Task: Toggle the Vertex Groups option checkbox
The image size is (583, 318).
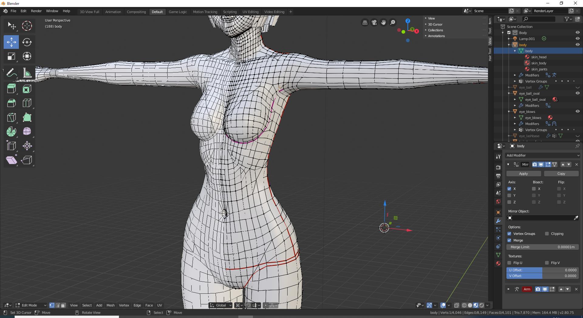Action: [x=510, y=234]
